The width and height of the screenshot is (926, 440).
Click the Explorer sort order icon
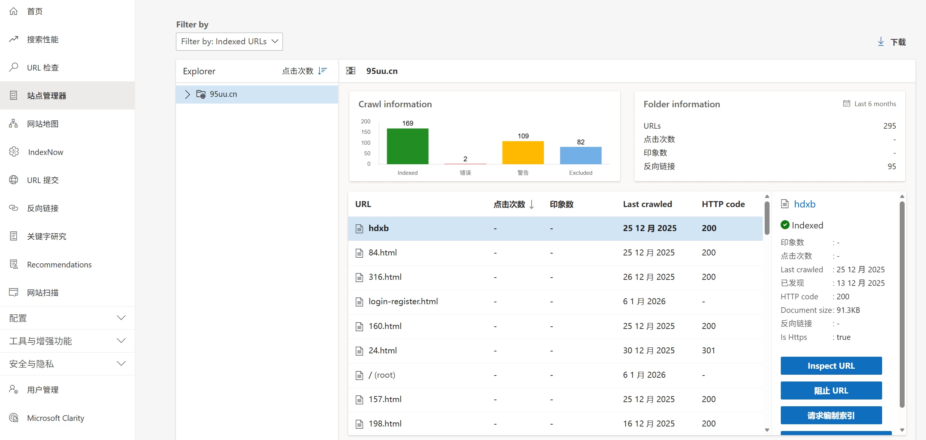(x=322, y=71)
